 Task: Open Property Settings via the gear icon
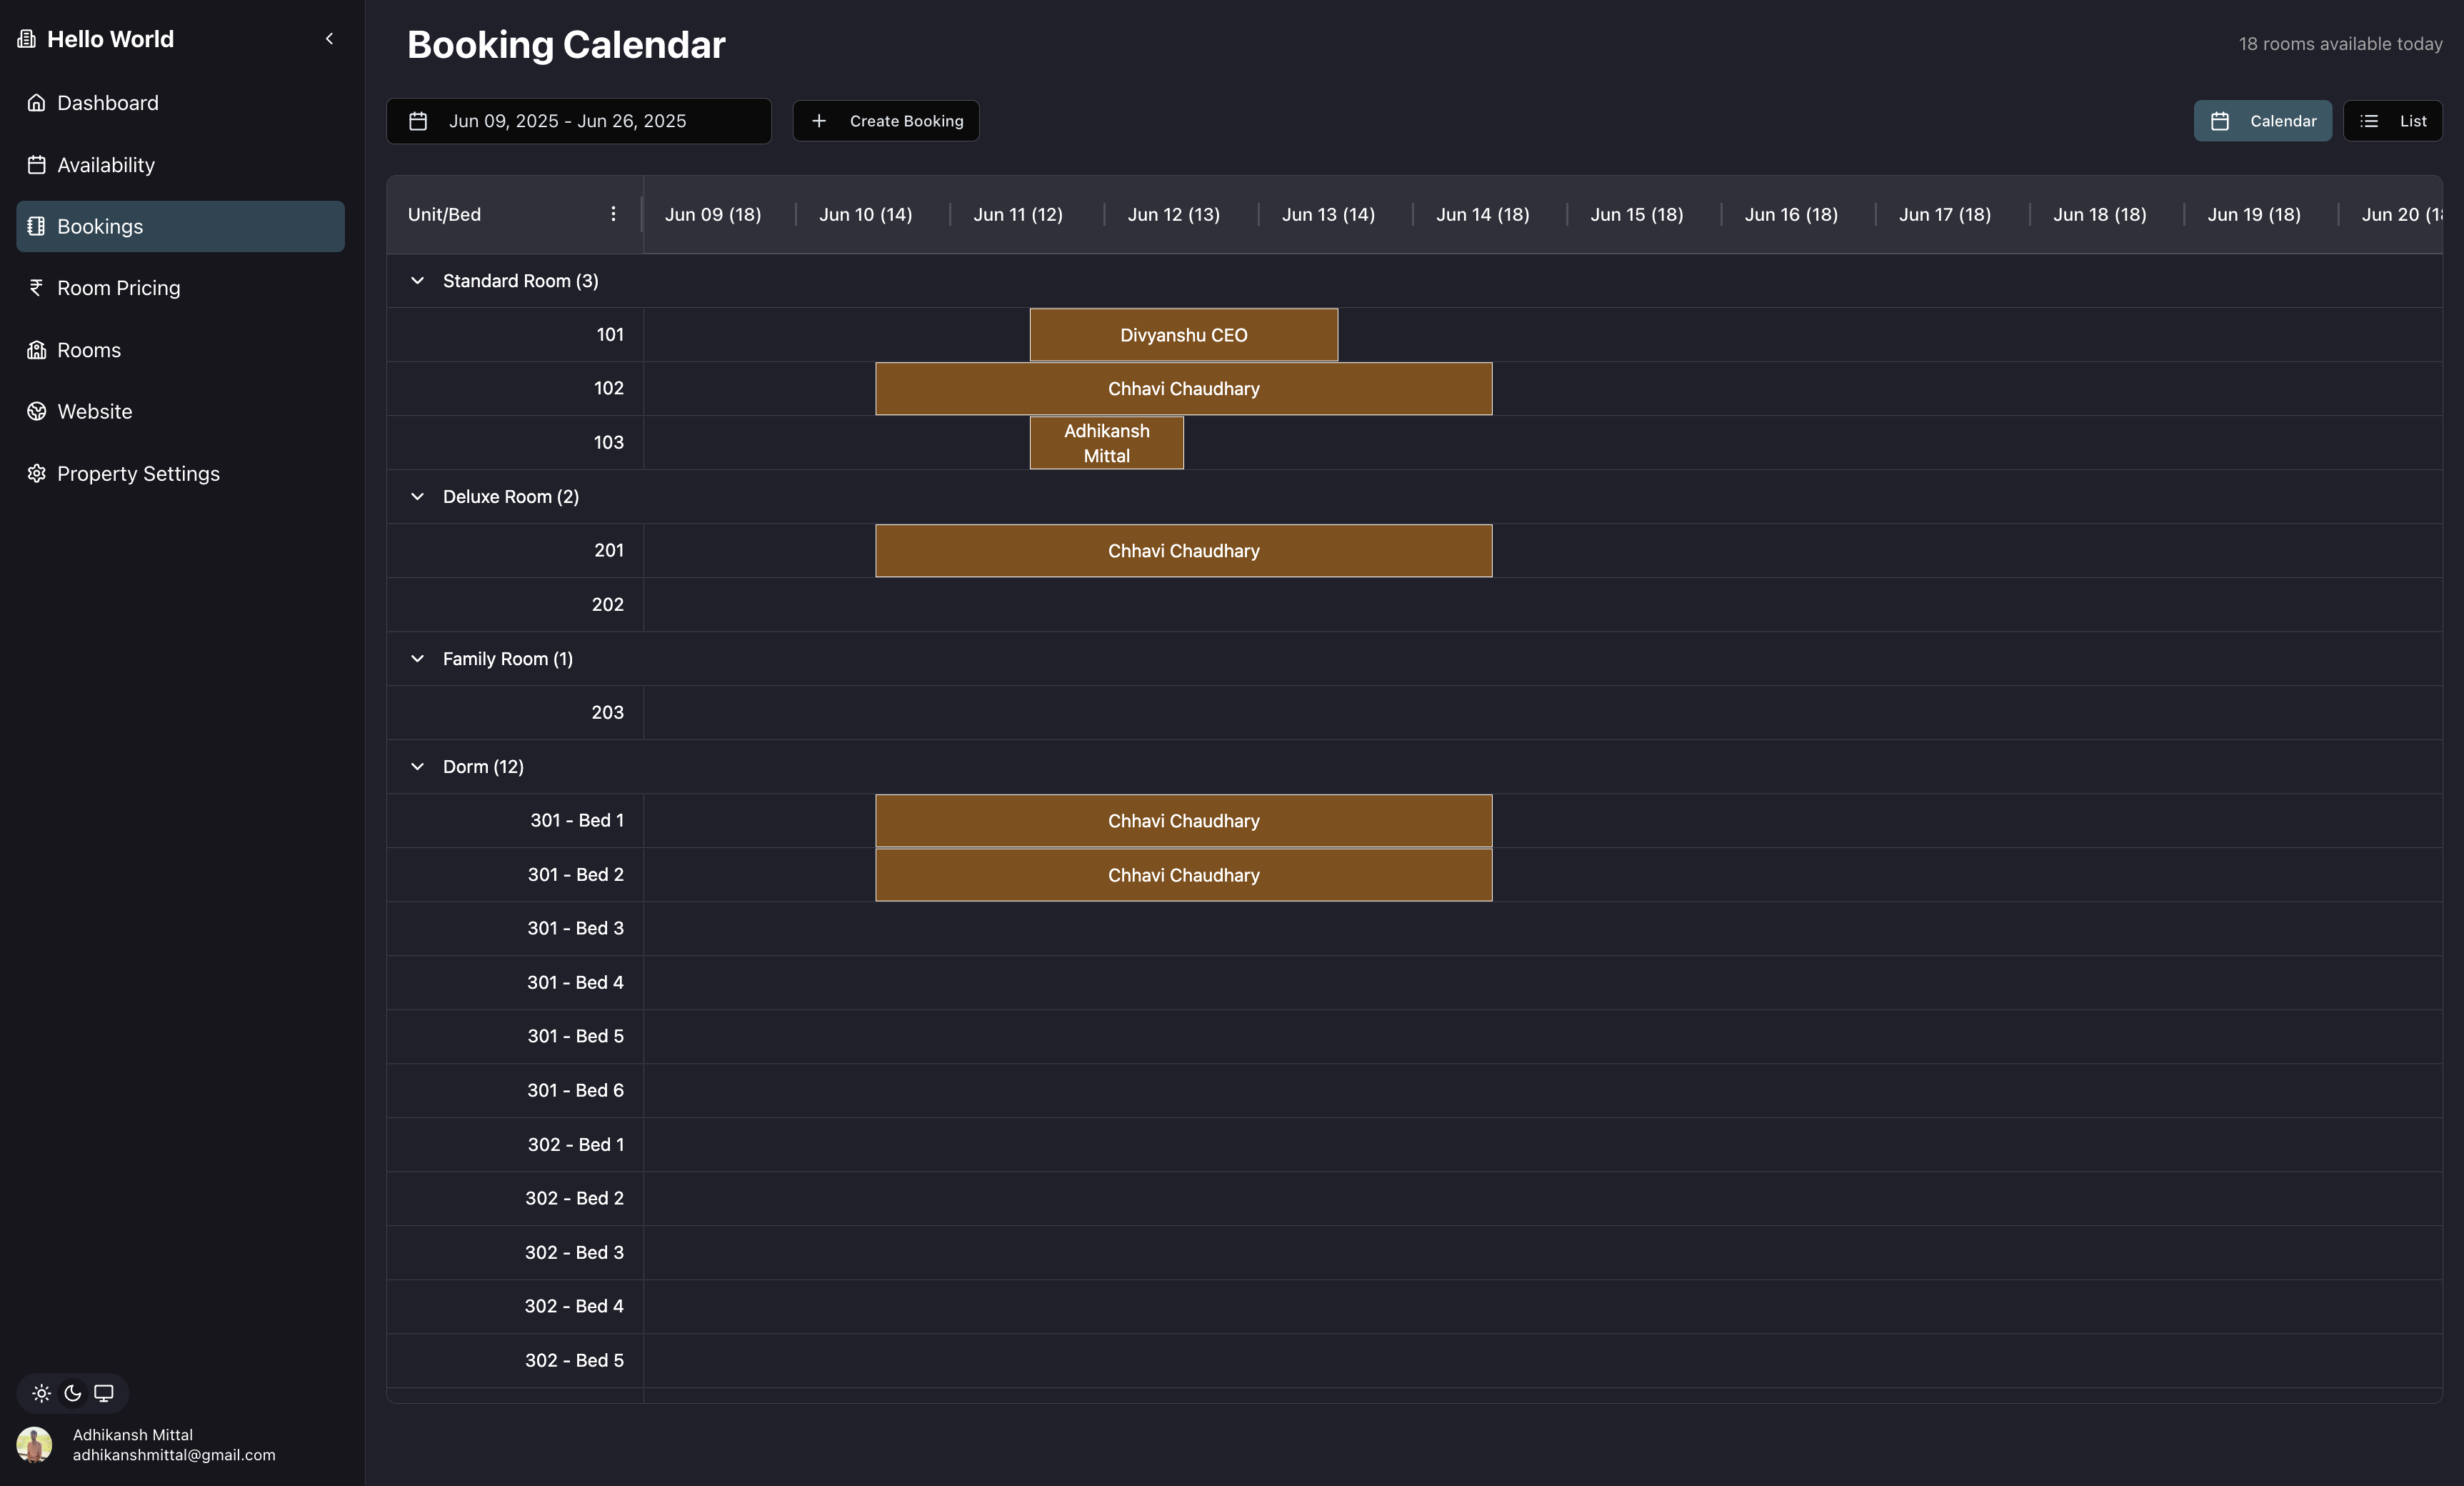(36, 473)
